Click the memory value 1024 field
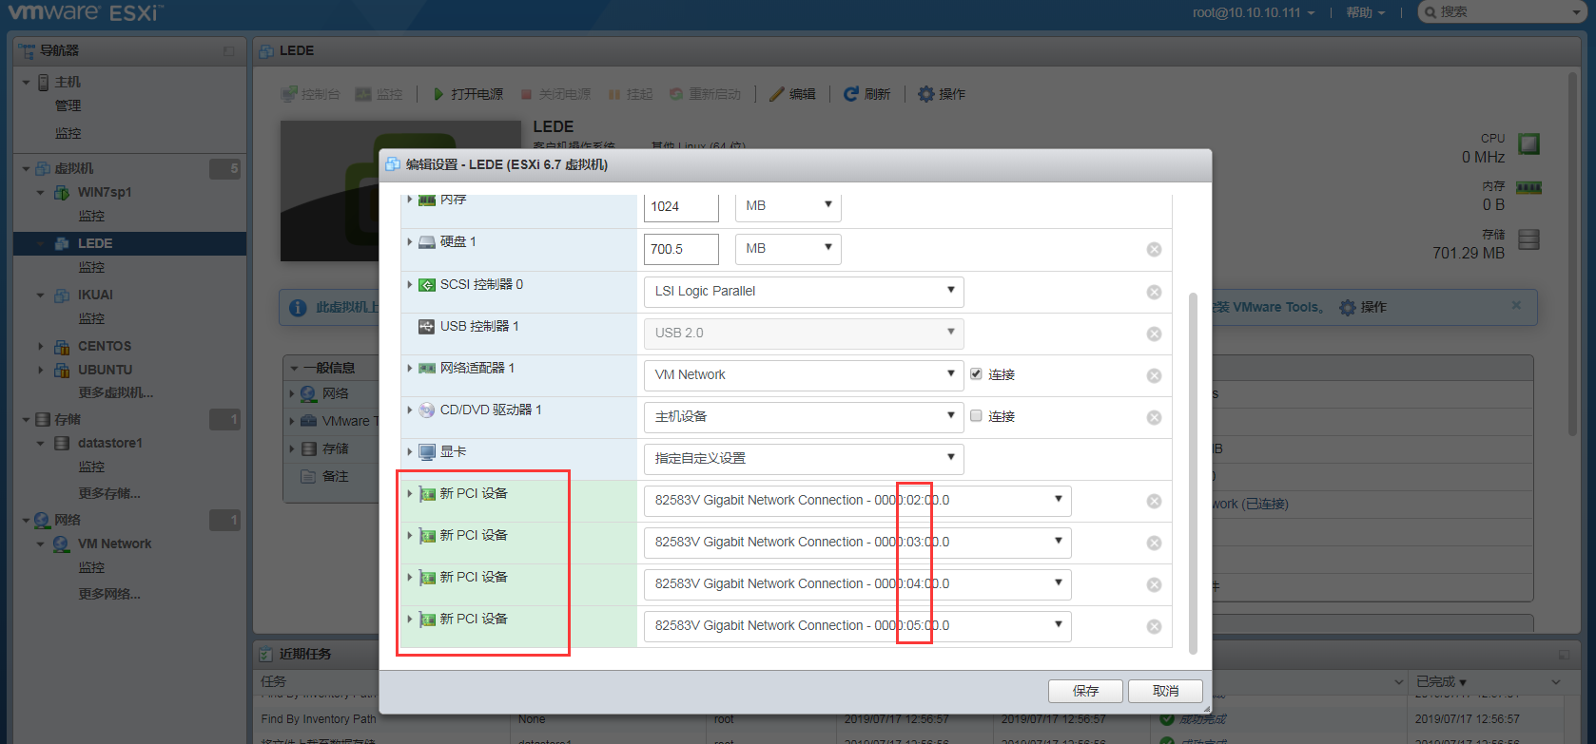 pyautogui.click(x=681, y=206)
